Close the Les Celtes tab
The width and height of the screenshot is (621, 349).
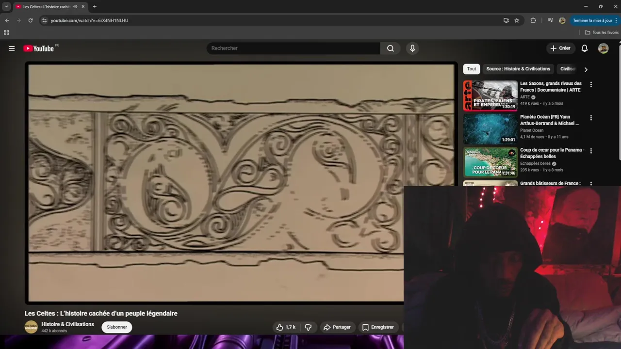(x=83, y=7)
